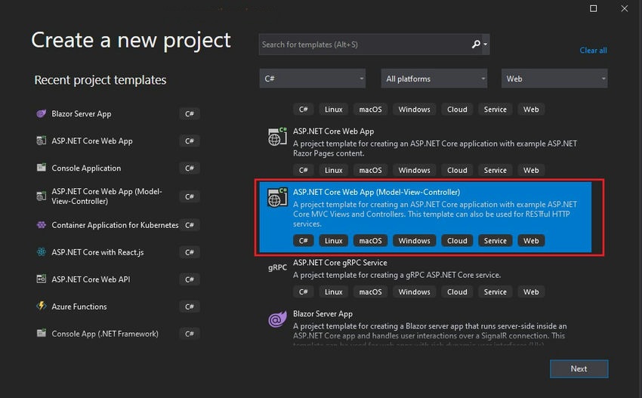Select ASP.NET Core Web App title in template list
The image size is (642, 398).
point(333,131)
